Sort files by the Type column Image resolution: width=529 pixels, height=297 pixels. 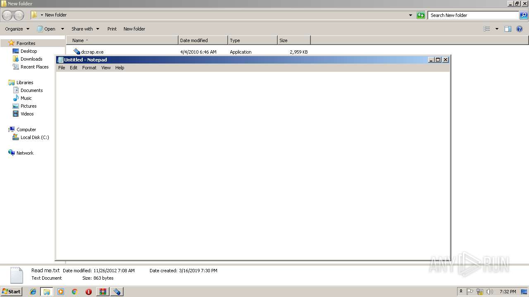pyautogui.click(x=253, y=40)
